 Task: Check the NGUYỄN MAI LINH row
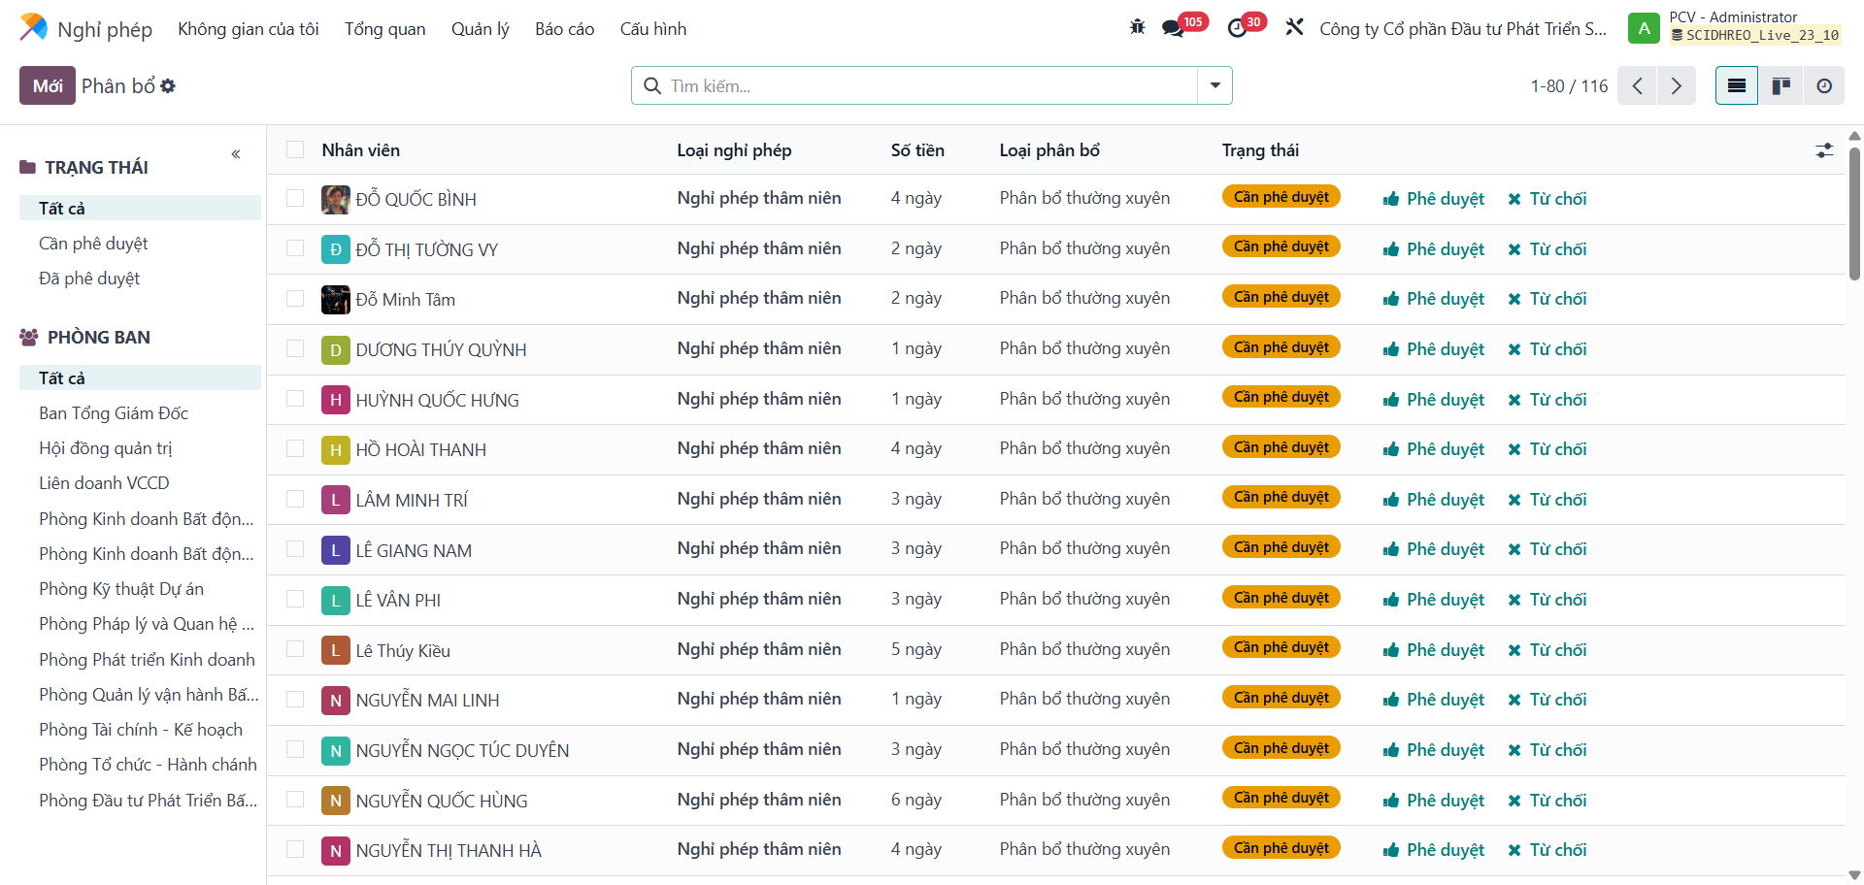295,699
